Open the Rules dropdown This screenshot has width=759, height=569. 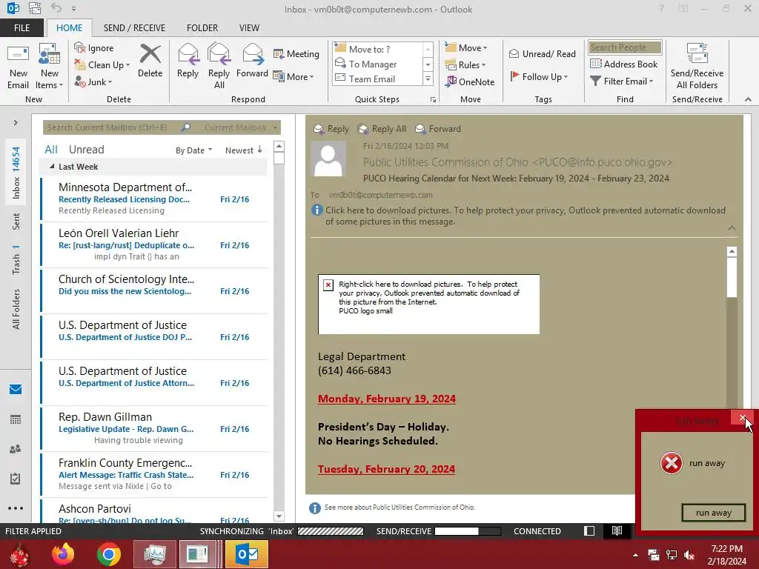[465, 65]
